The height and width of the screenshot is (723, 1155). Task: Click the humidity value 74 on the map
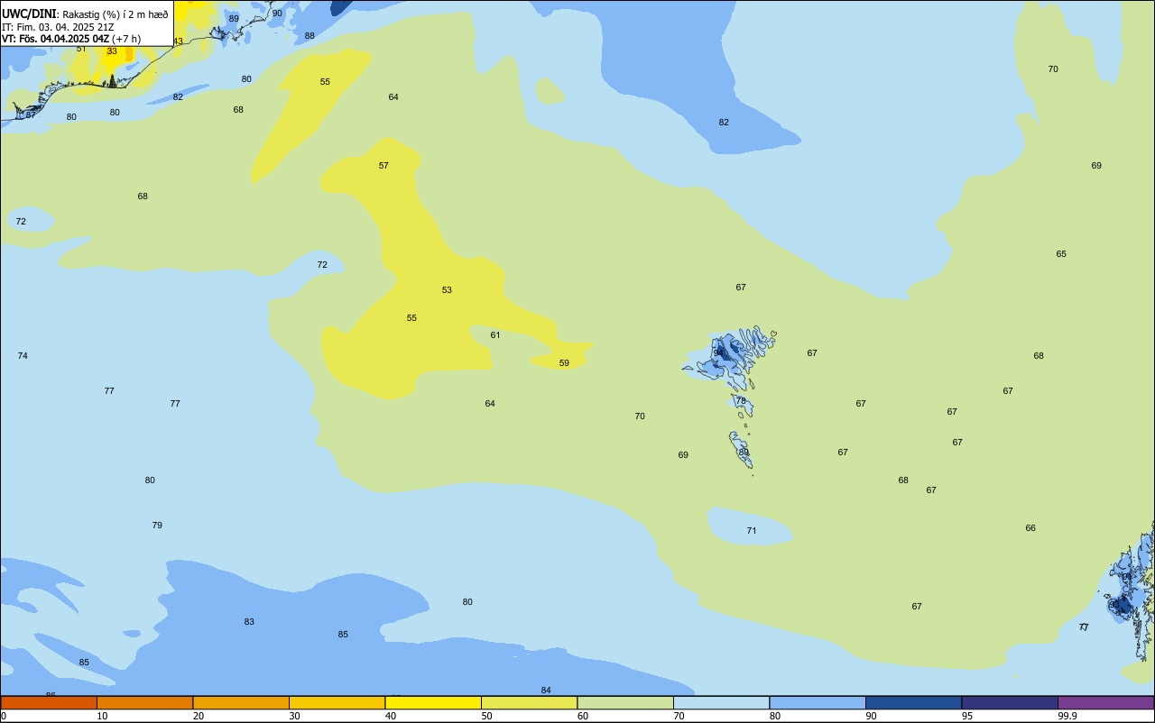23,356
